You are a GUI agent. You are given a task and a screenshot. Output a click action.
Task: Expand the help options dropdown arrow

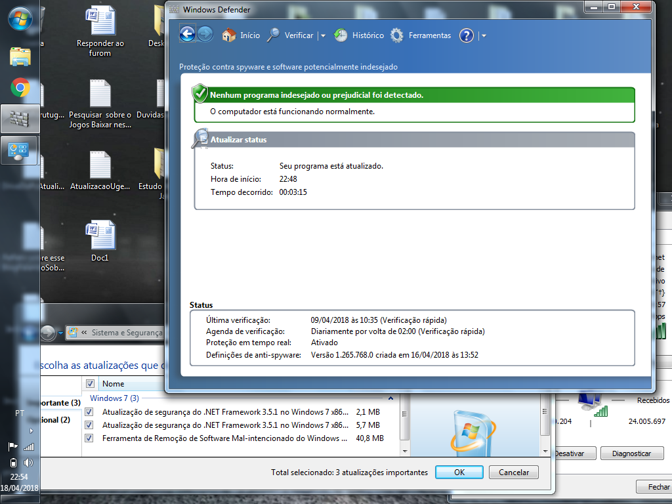coord(484,36)
